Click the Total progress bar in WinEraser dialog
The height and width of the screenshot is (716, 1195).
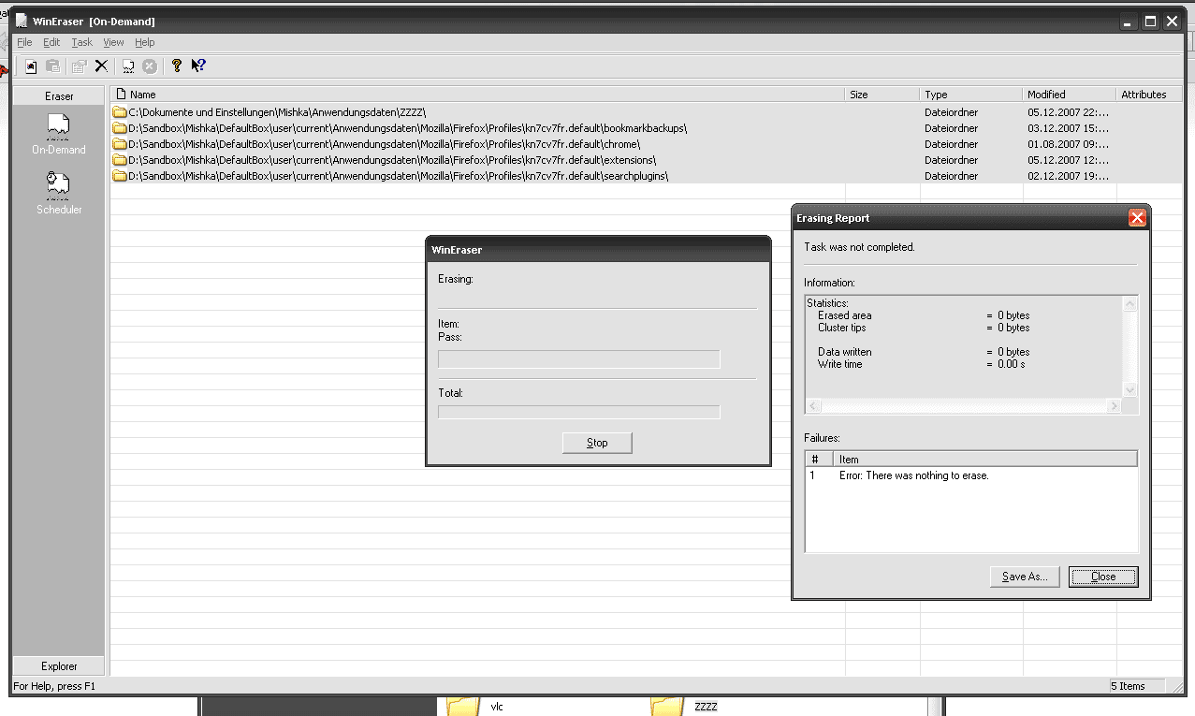579,412
